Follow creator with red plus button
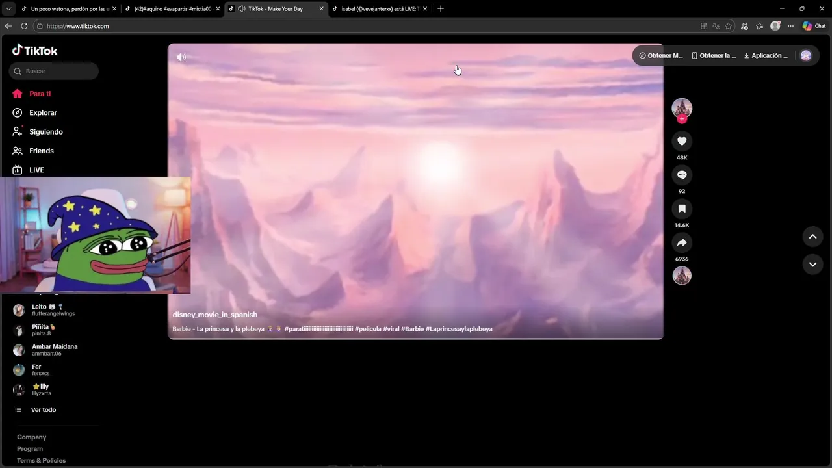This screenshot has height=468, width=832. pos(682,119)
